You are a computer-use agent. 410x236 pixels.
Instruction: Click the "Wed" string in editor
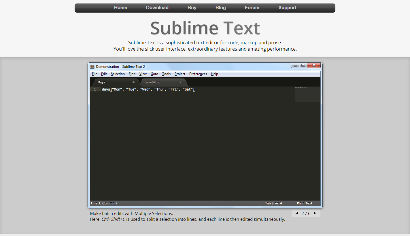pos(145,89)
